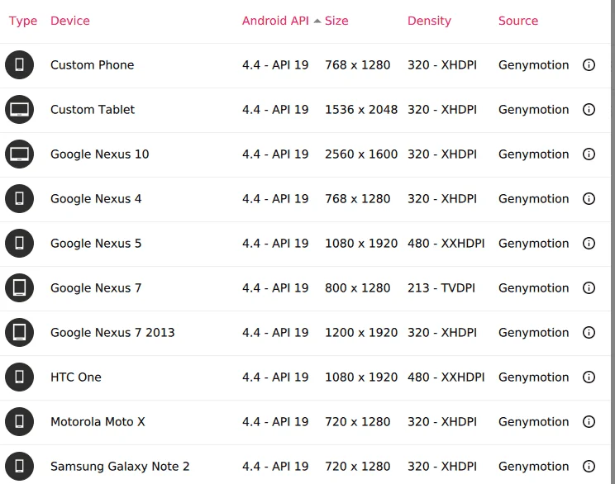The width and height of the screenshot is (615, 484).
Task: Click the Google Nexus 7 213 TVDPI tablet icon
Action: coord(19,288)
